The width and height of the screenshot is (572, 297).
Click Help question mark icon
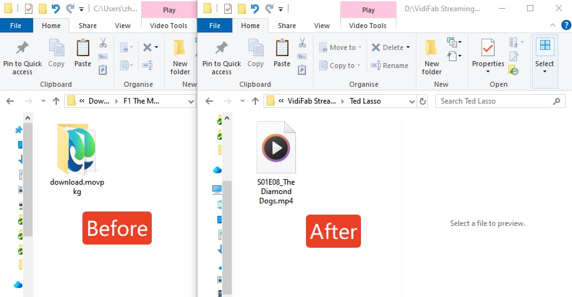point(566,25)
